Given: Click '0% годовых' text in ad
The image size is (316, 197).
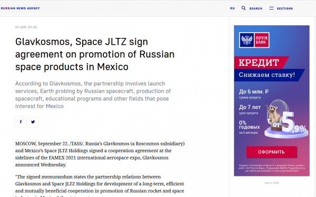Looking at the screenshot, I should click(249, 125).
